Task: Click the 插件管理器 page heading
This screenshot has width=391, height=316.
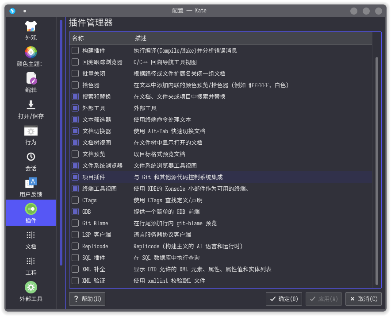Action: pyautogui.click(x=91, y=23)
